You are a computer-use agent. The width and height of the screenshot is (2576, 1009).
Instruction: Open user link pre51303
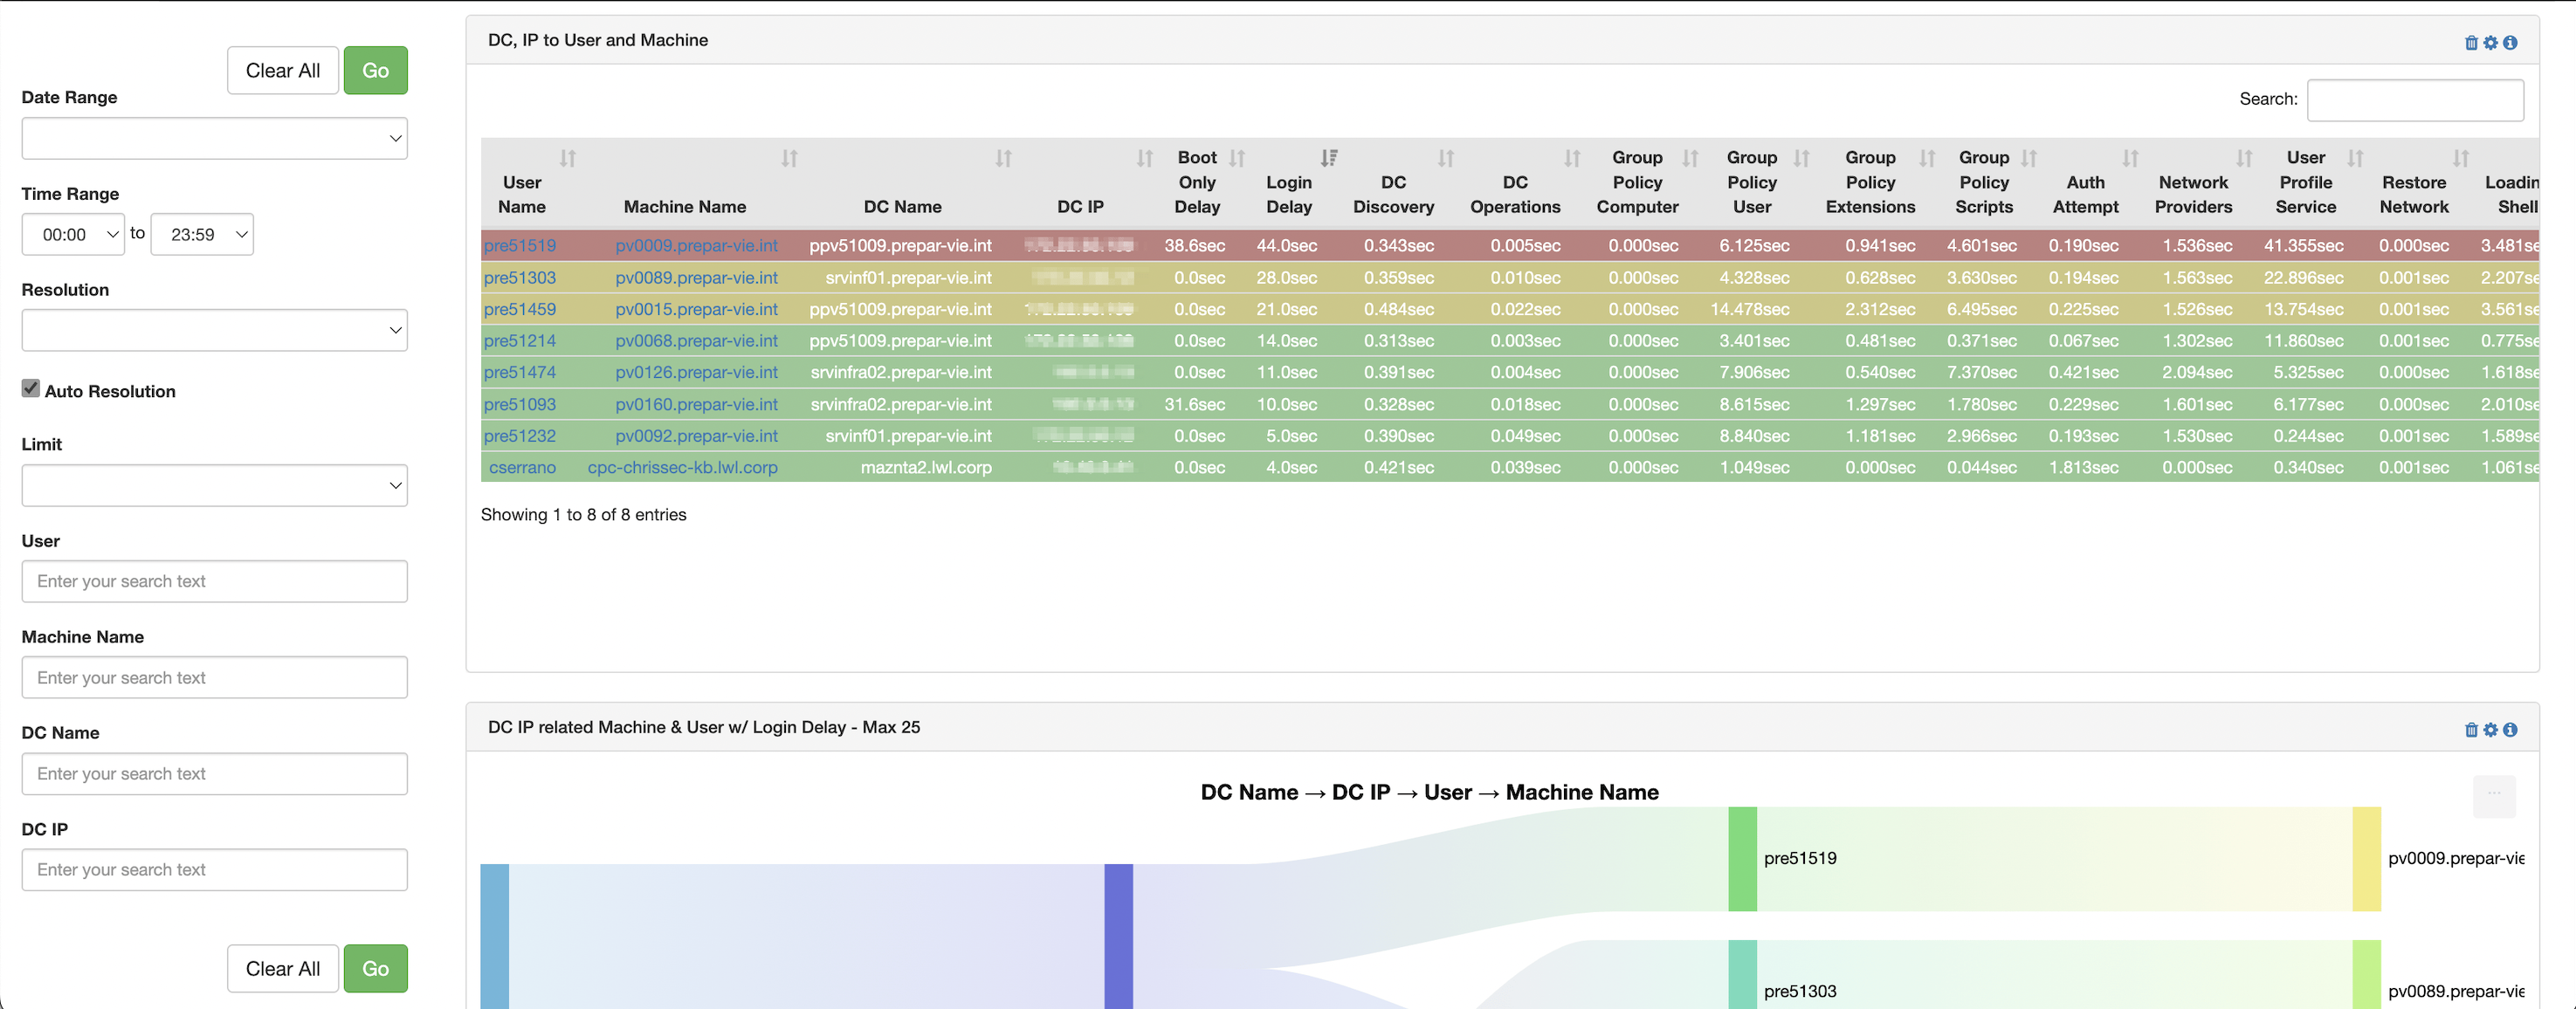tap(520, 278)
